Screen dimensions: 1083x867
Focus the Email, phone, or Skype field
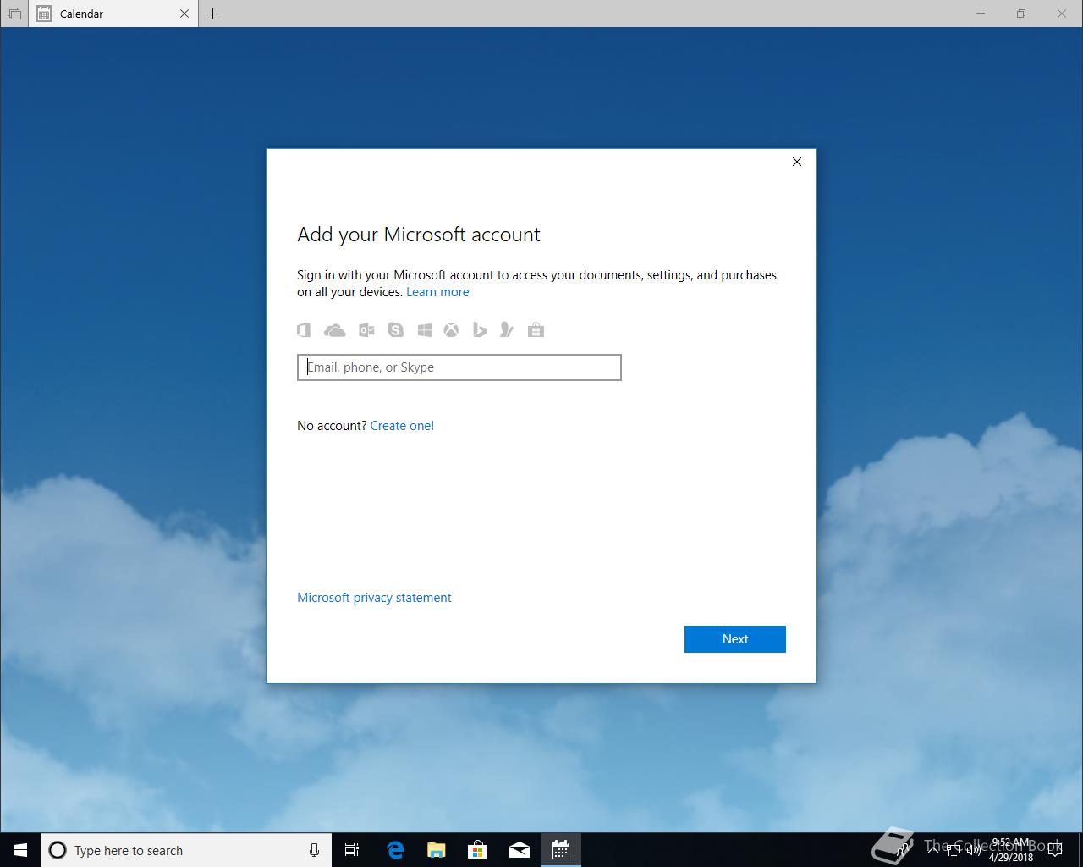tap(459, 367)
